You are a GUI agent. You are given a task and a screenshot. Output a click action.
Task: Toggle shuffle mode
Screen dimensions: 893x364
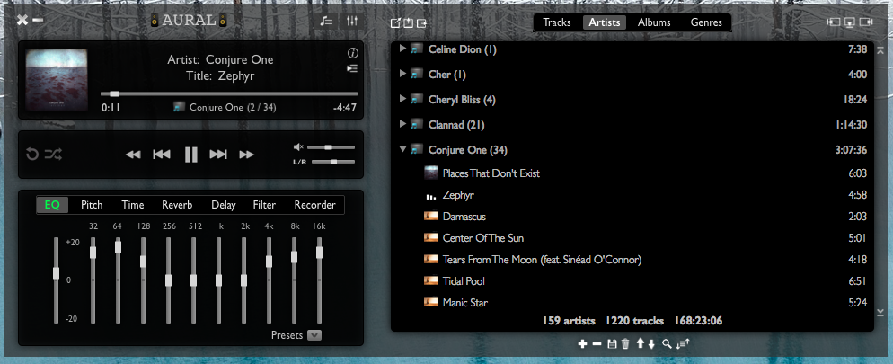(x=53, y=155)
